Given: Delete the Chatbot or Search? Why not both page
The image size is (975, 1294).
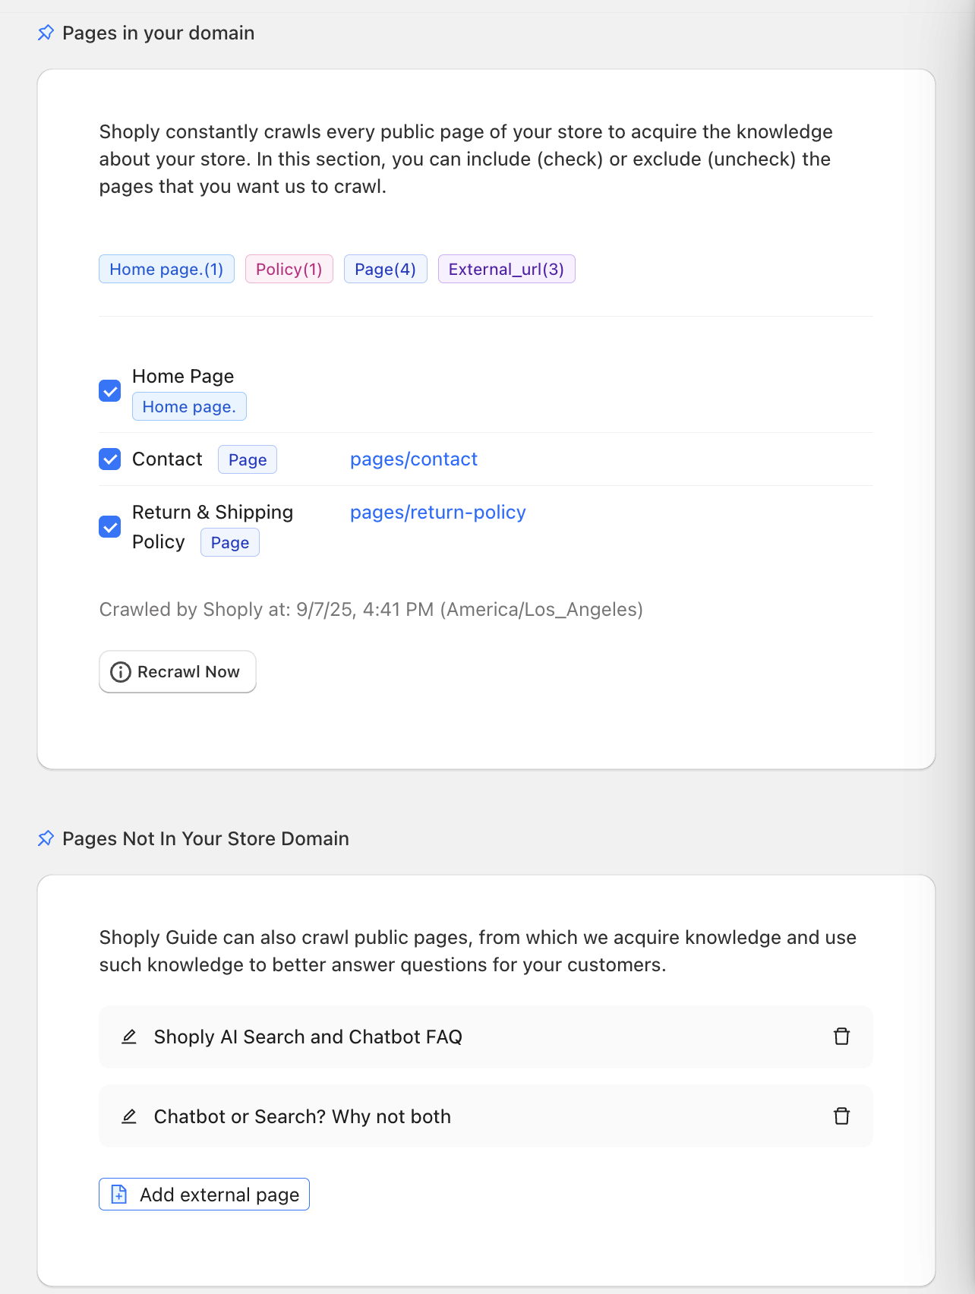Looking at the screenshot, I should (x=841, y=1116).
